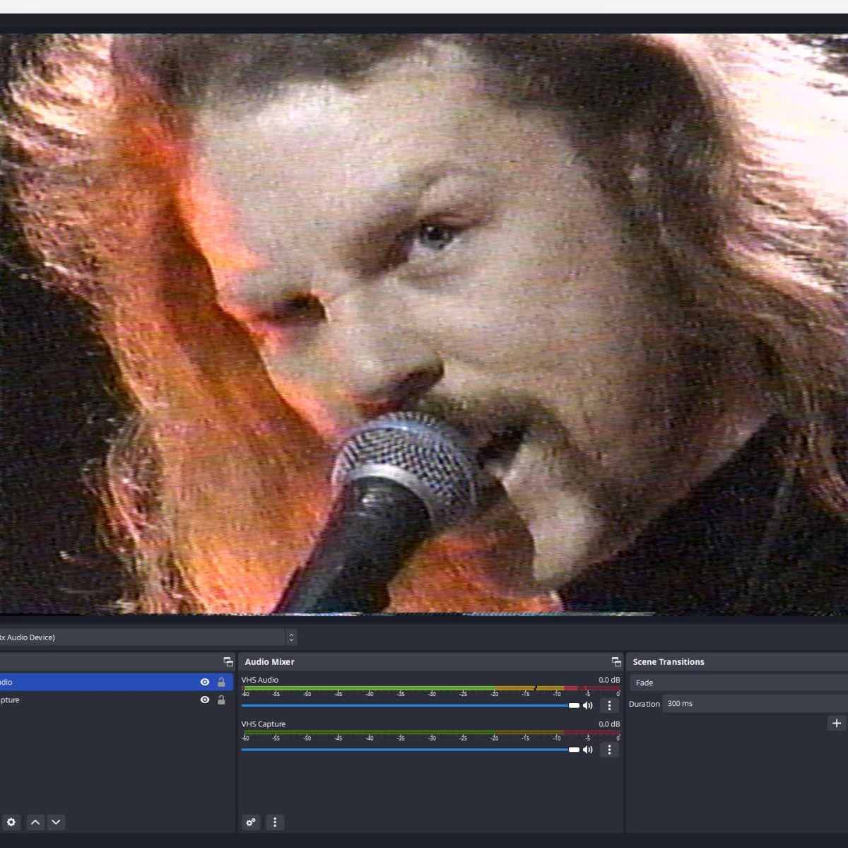Open Audio Mixer panel options menu

point(275,822)
